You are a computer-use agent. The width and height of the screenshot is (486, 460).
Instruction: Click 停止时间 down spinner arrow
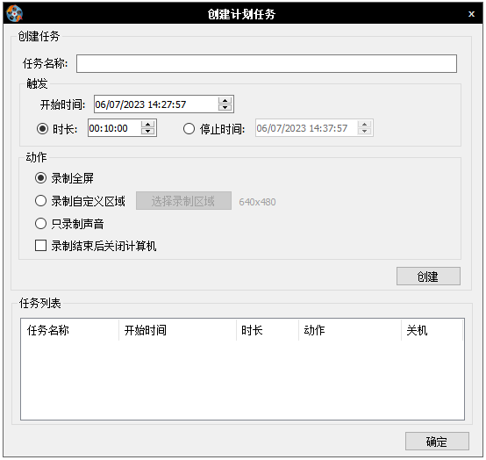(x=365, y=132)
